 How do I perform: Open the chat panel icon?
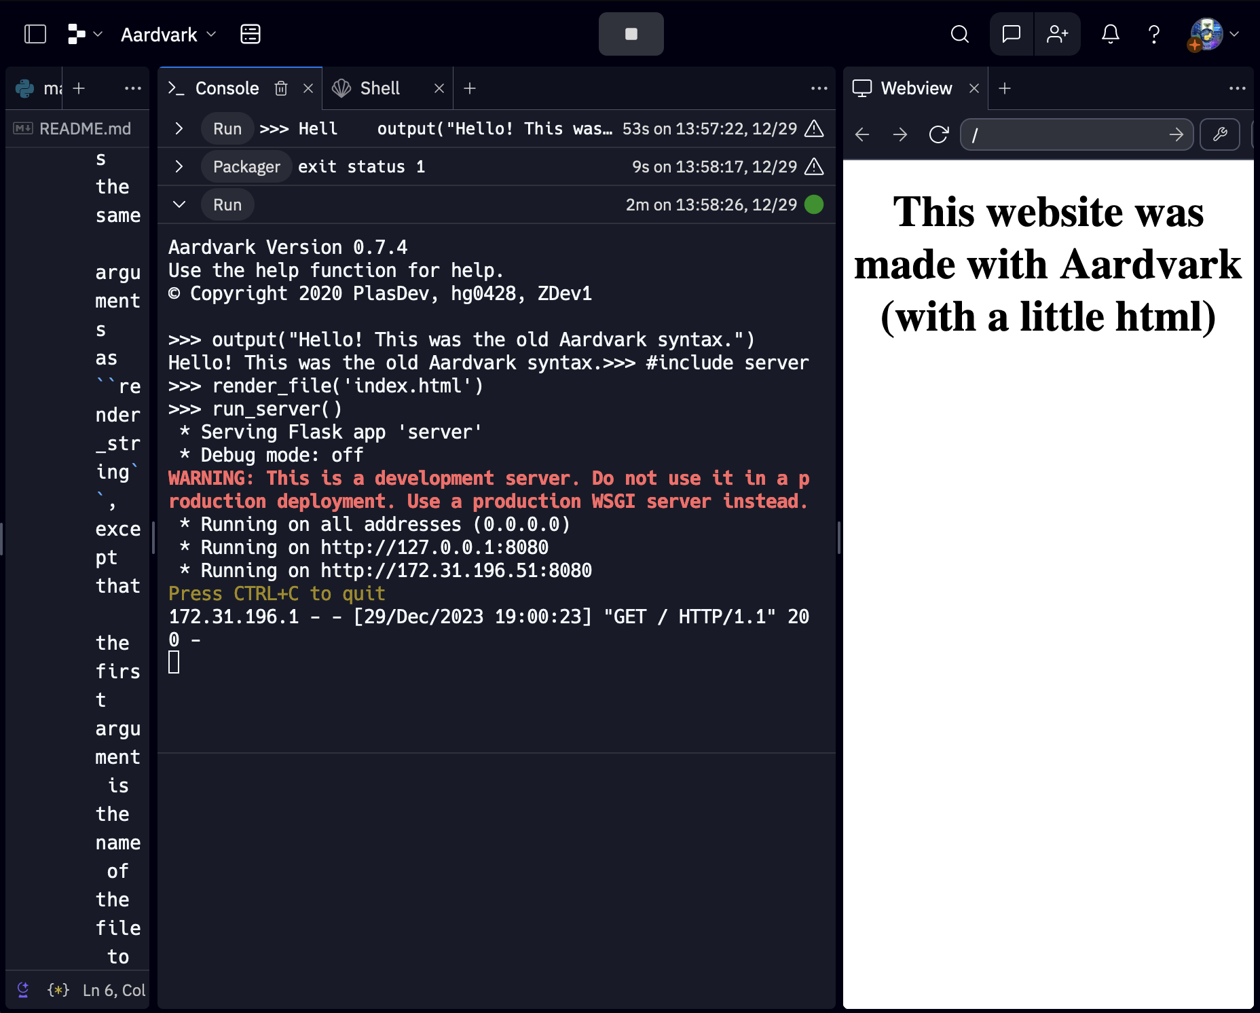(x=1011, y=34)
